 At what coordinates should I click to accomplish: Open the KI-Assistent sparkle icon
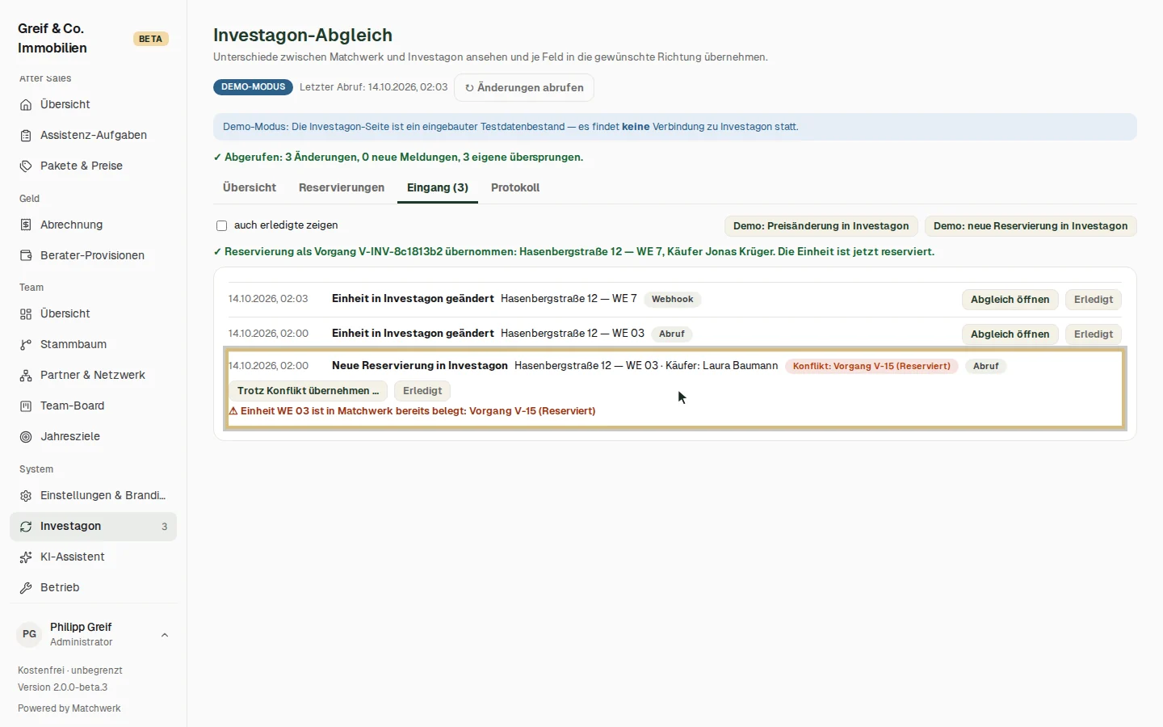(26, 557)
